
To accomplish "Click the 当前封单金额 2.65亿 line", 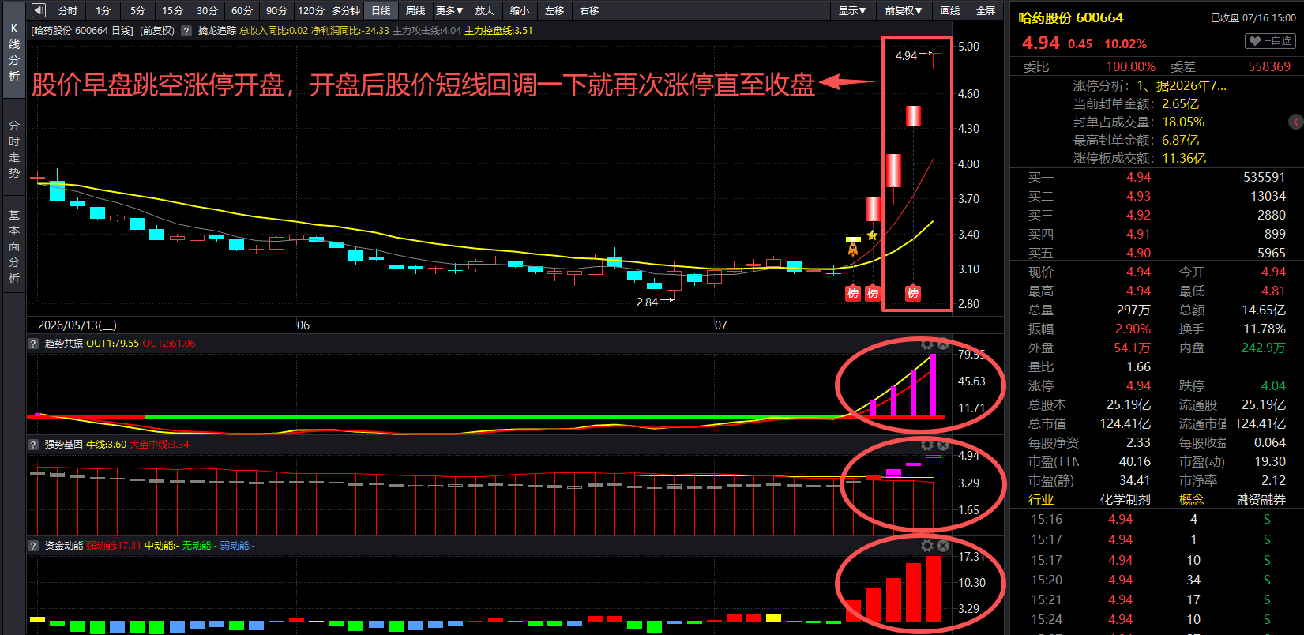I will pos(1136,103).
